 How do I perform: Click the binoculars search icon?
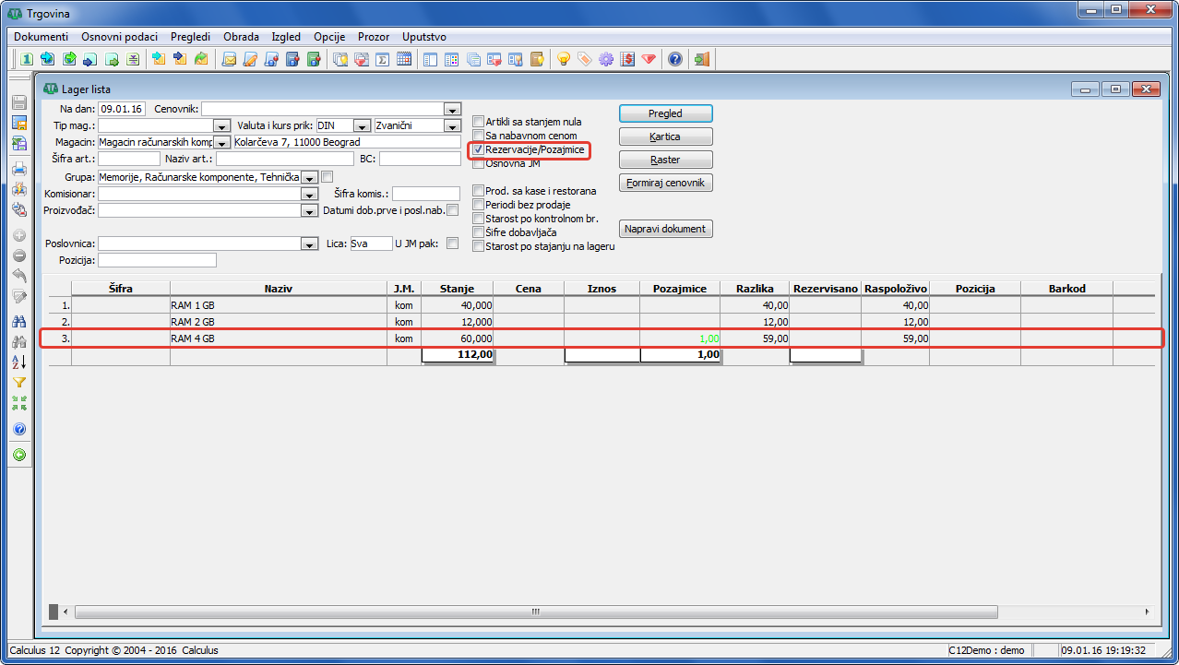(18, 322)
